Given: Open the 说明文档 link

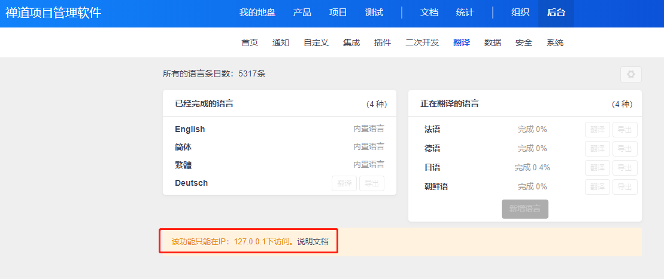Looking at the screenshot, I should click(313, 242).
